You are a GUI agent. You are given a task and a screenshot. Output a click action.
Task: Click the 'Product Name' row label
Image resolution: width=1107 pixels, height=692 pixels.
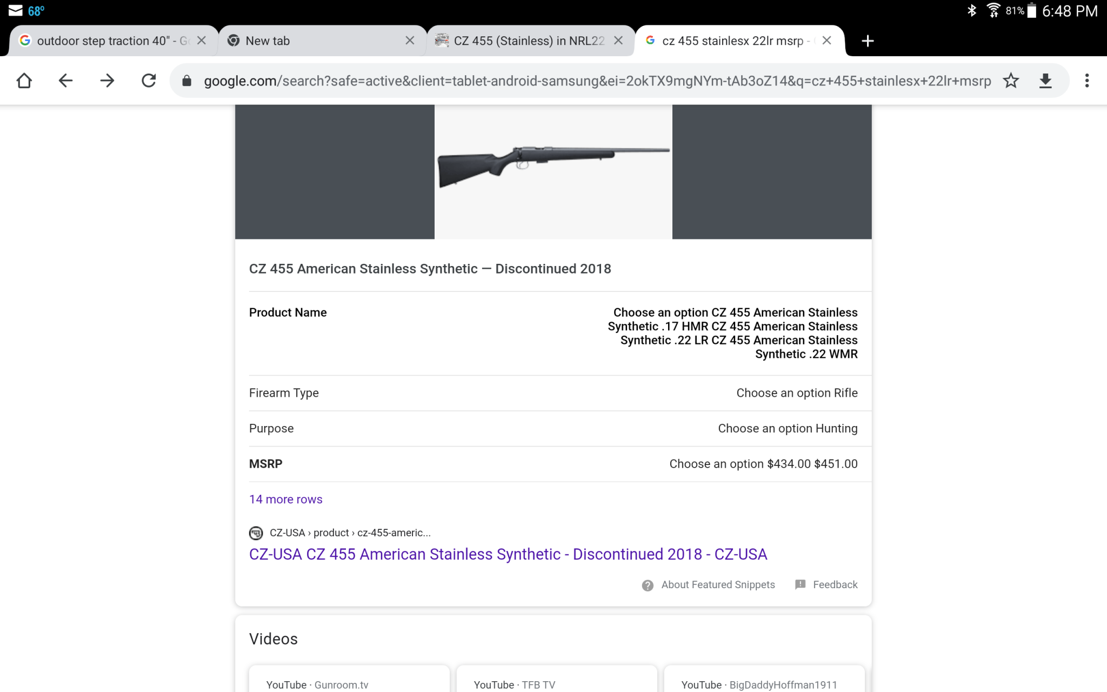[288, 312]
